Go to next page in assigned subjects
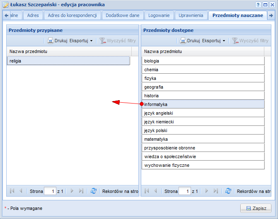This screenshot has height=219, width=278. coord(72,191)
